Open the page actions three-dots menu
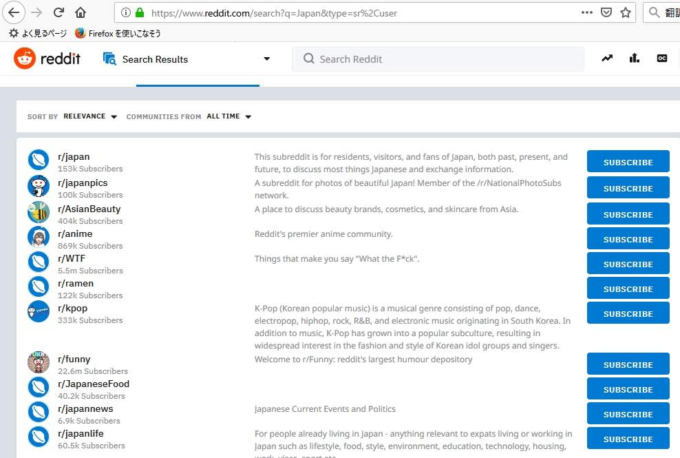The image size is (680, 458). (587, 12)
